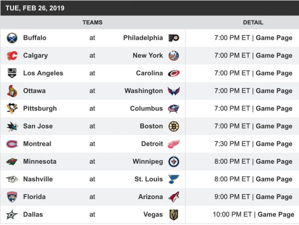
Task: Click the Winnipeg team name
Action: pos(148,162)
